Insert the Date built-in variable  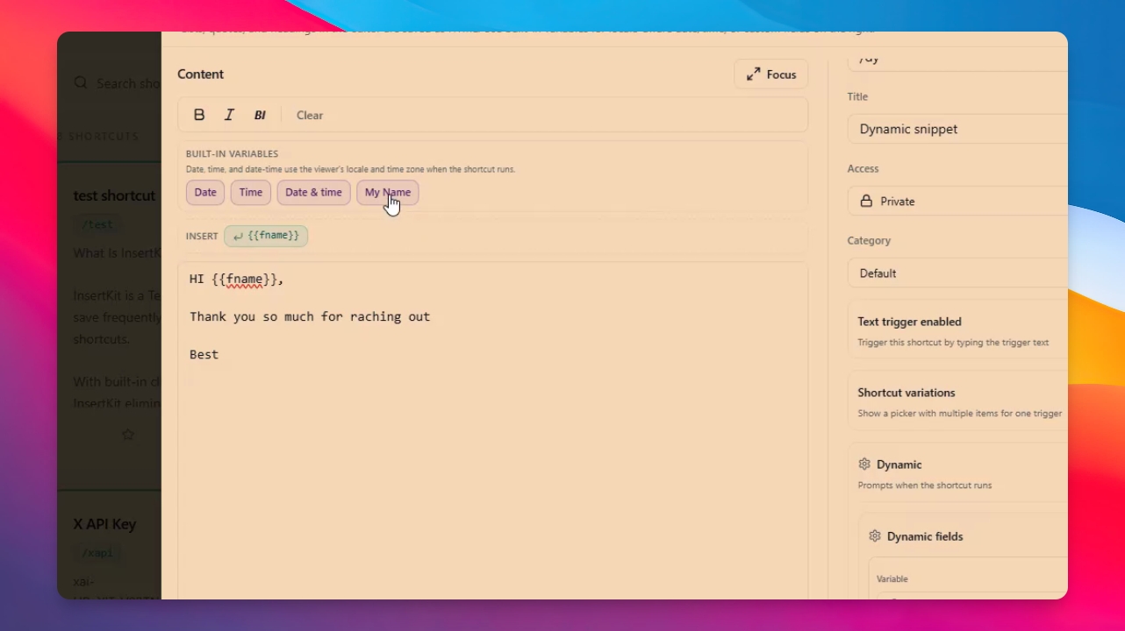coord(205,192)
